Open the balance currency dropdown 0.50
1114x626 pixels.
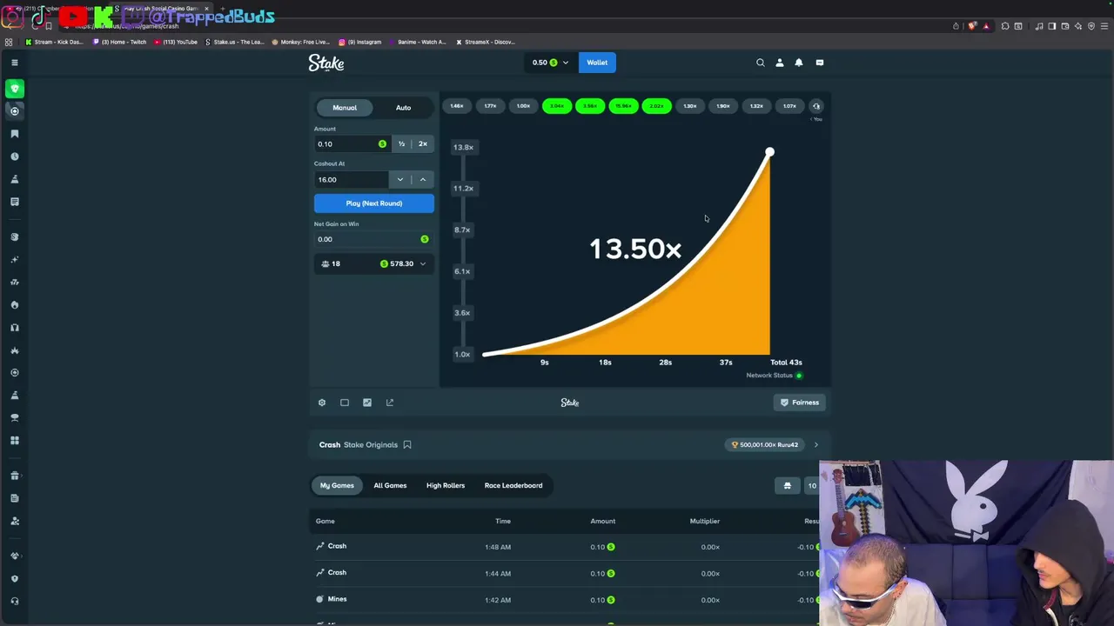[x=550, y=63]
